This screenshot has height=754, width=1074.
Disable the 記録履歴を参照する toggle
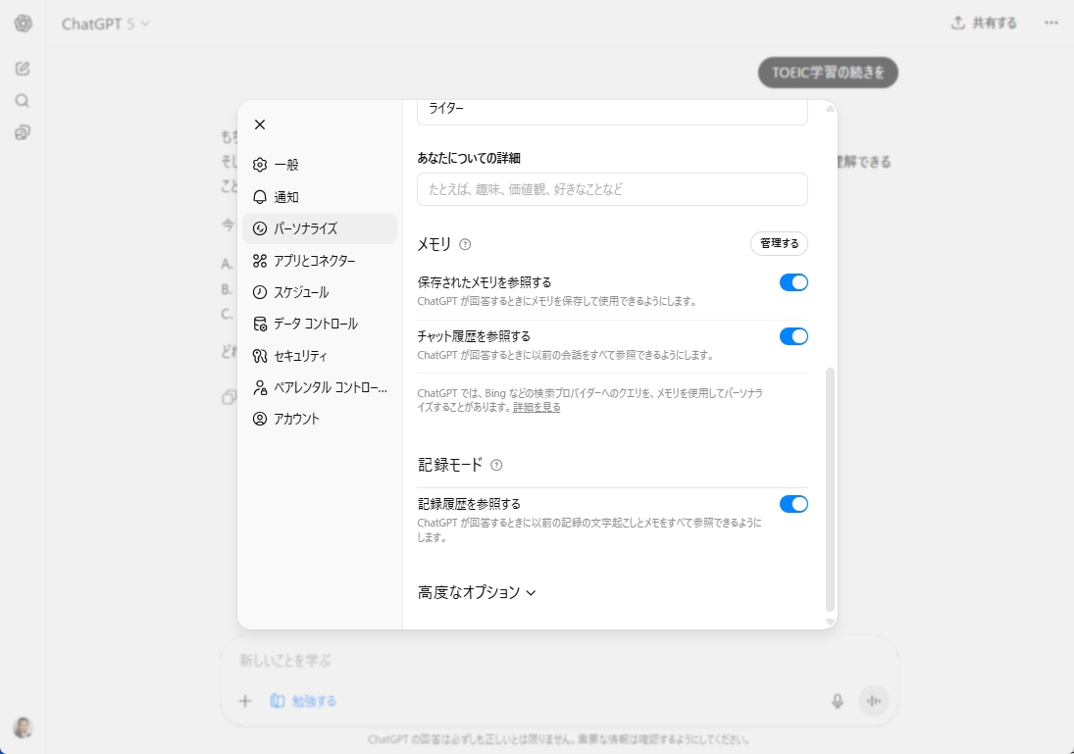(x=793, y=504)
